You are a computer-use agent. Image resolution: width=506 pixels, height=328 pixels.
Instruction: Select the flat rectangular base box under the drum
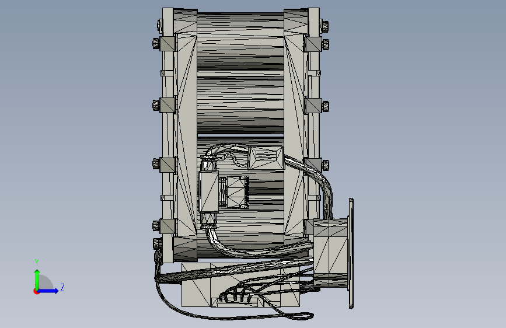coord(197,291)
